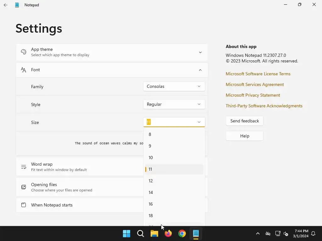The height and width of the screenshot is (241, 322).
Task: Select font size 14
Action: [x=174, y=192]
